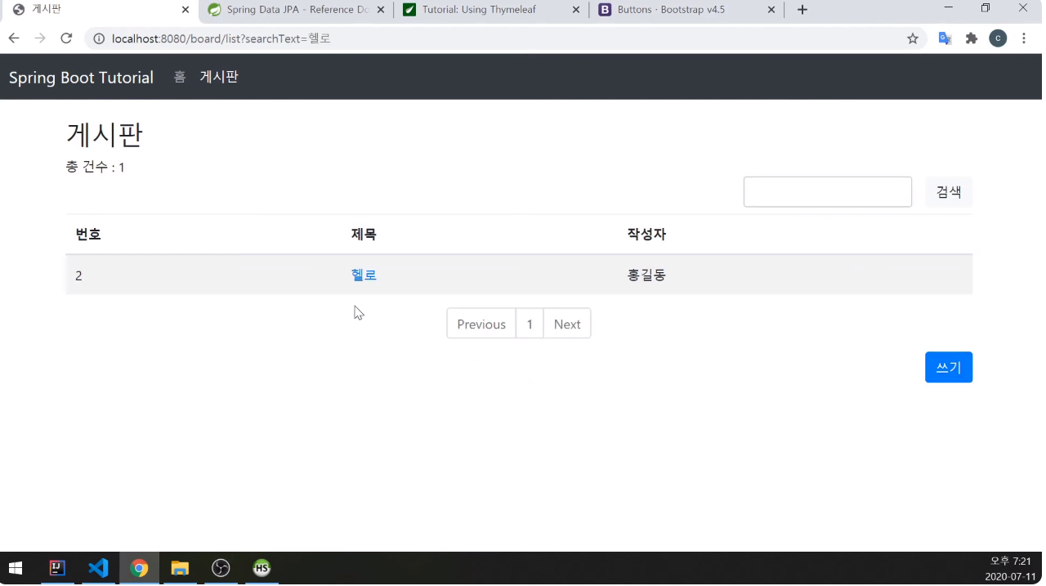Close the Buttons Bootstrap v4.5 tab
The width and height of the screenshot is (1046, 586).
771,10
